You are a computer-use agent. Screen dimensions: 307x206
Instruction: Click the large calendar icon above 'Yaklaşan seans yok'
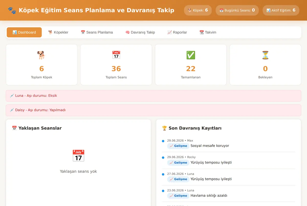click(78, 156)
